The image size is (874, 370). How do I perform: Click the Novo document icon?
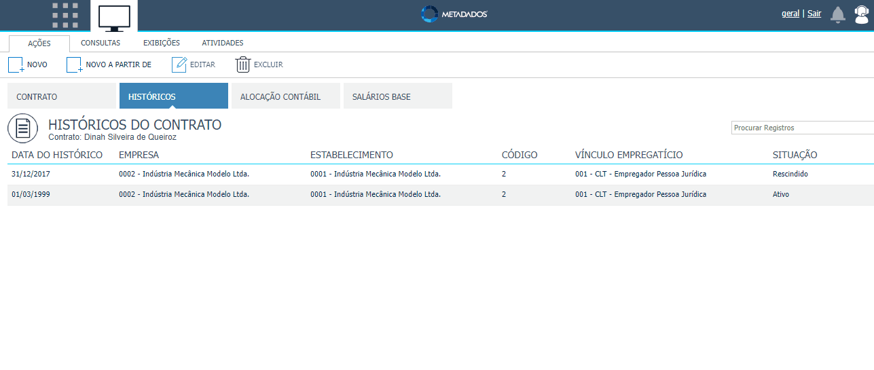coord(16,65)
